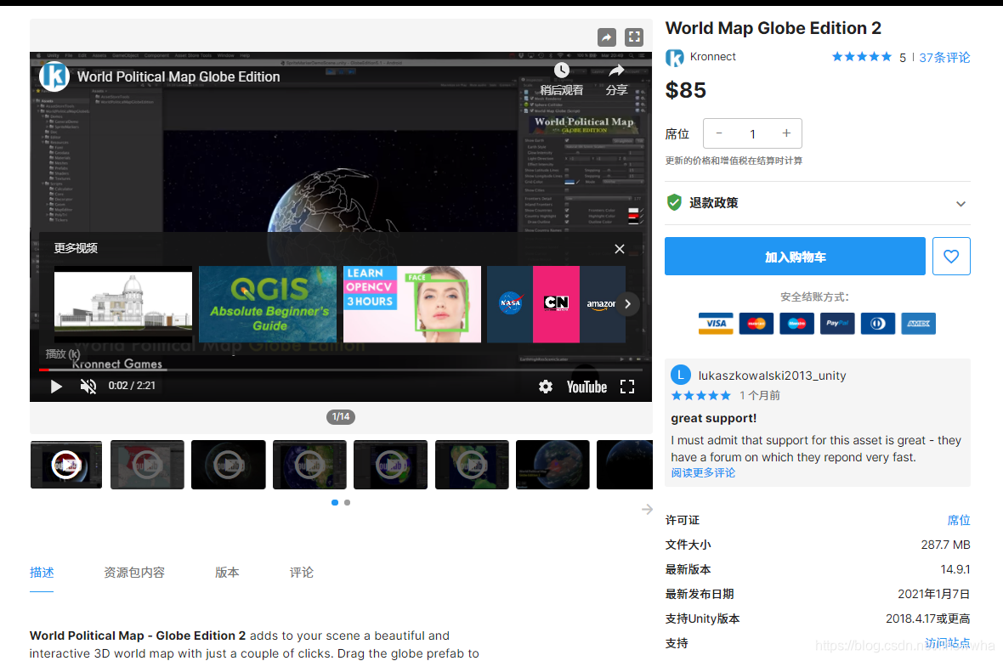Toggle video fullscreen mode
1003x661 pixels.
627,386
